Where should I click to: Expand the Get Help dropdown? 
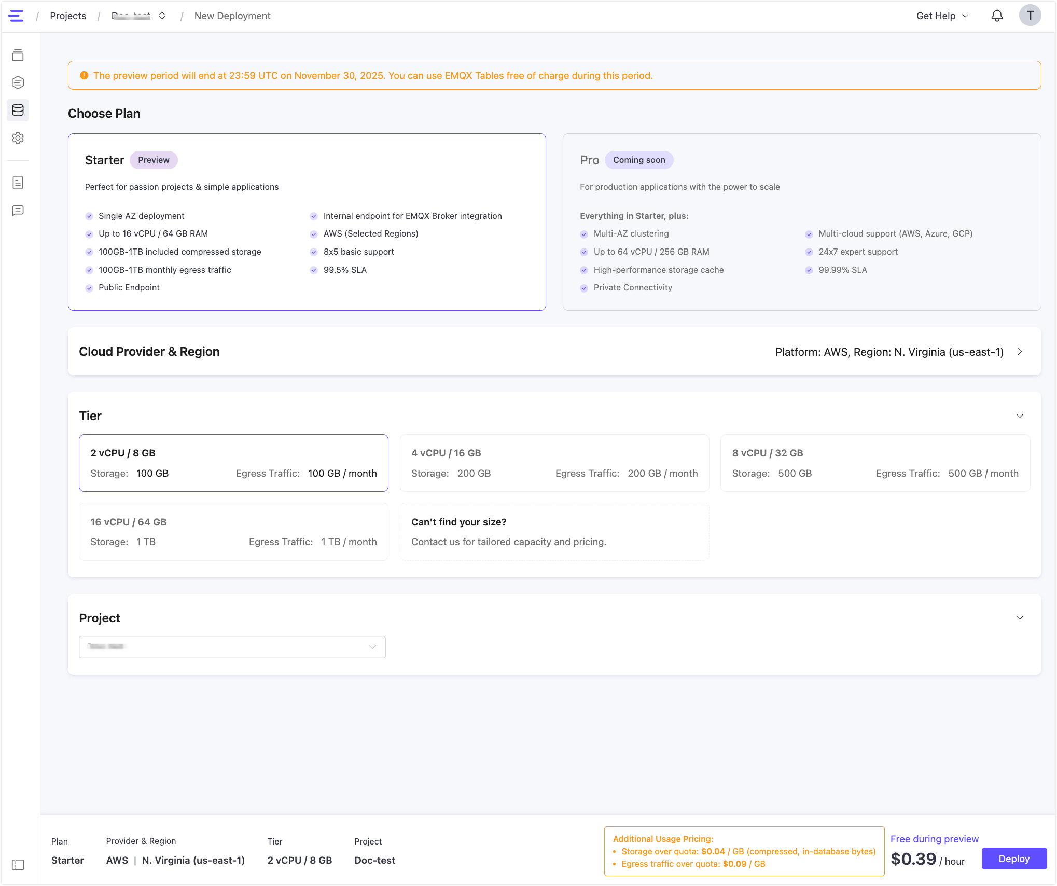click(x=941, y=16)
